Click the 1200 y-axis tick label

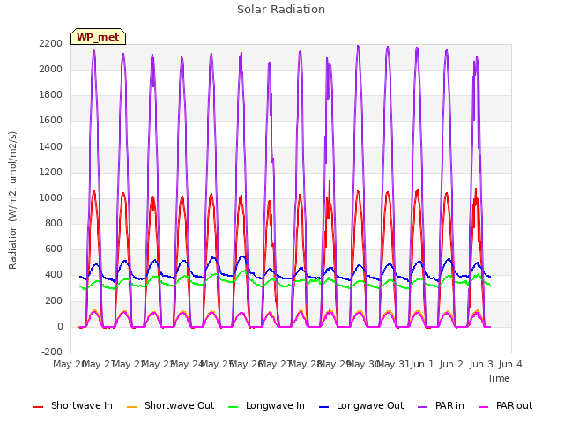(x=51, y=172)
